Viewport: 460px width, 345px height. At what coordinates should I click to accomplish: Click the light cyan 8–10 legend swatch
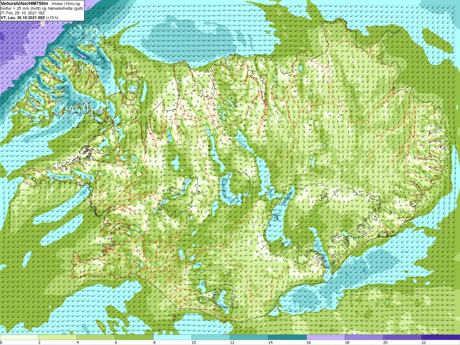[x=172, y=337]
